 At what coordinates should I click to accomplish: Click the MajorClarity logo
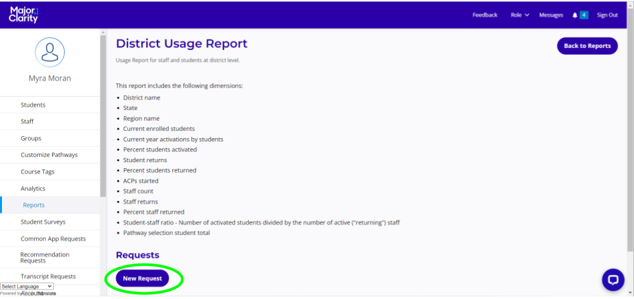tap(24, 15)
